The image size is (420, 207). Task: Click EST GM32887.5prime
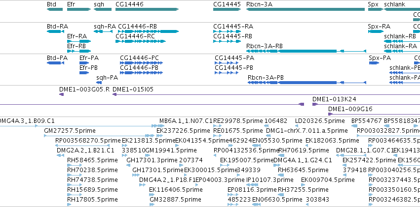tap(152, 205)
